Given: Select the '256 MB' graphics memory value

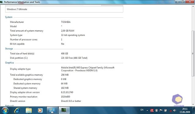Looking at the screenshot, I should coord(65,75).
